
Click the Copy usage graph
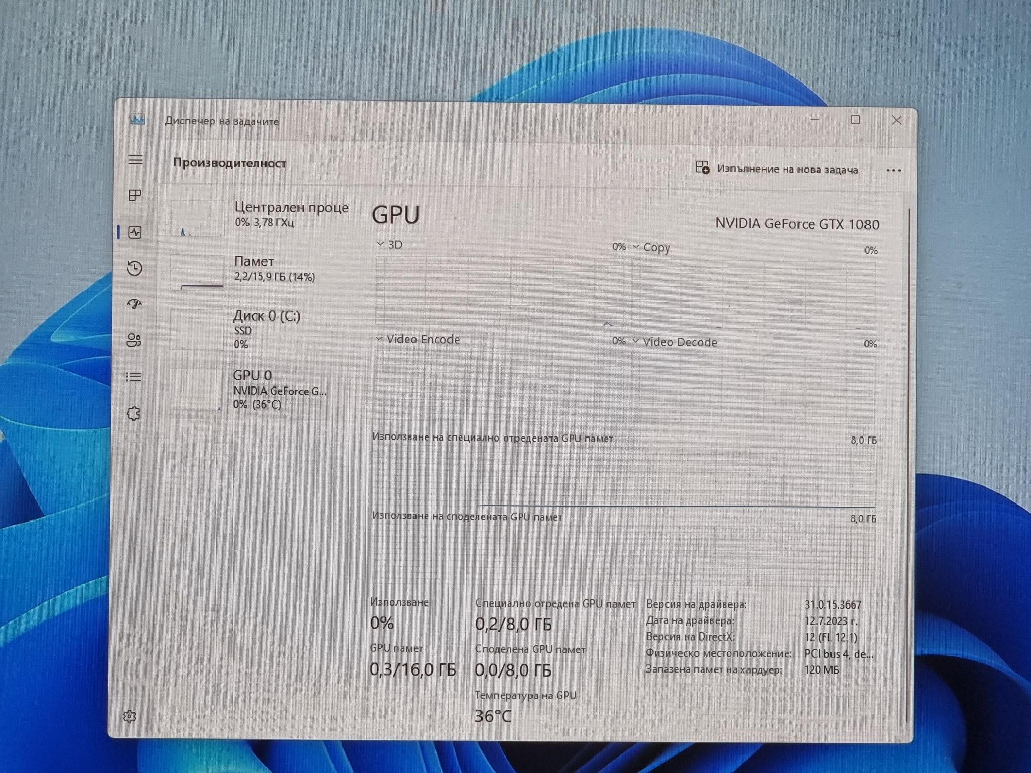click(754, 294)
